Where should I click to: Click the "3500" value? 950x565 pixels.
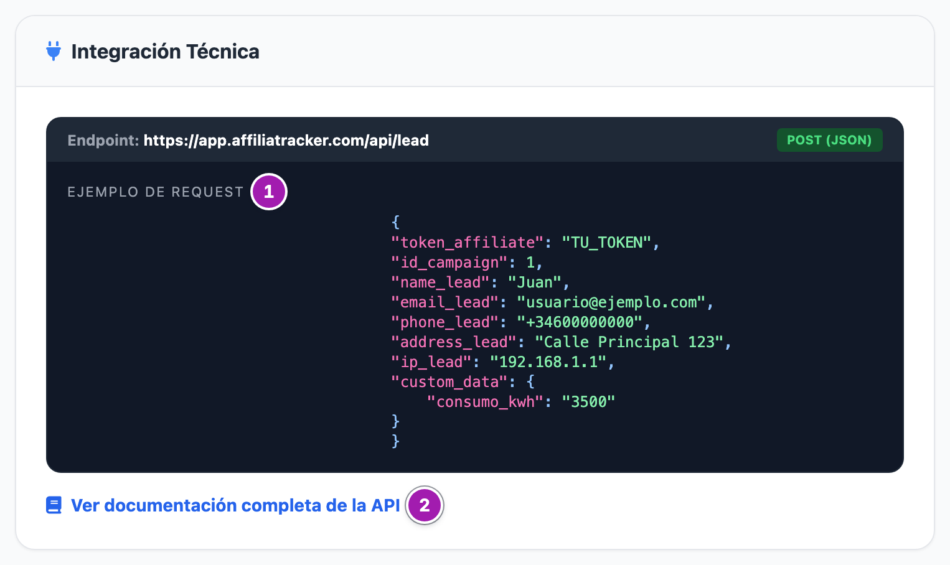tap(588, 402)
